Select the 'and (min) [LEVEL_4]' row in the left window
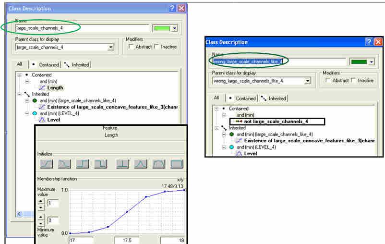Viewport: 385px width, 244px height. (60, 113)
